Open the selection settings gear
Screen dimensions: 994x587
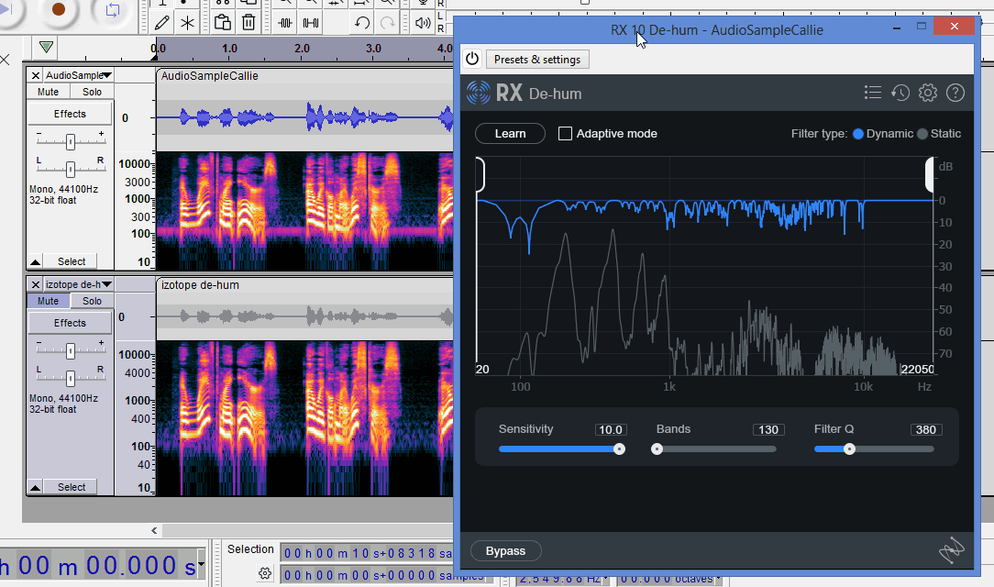(x=265, y=573)
